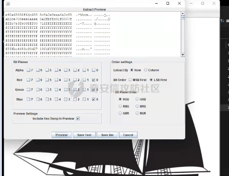
Task: Check the Green bit 1 checkbox
Action: [x=84, y=90]
